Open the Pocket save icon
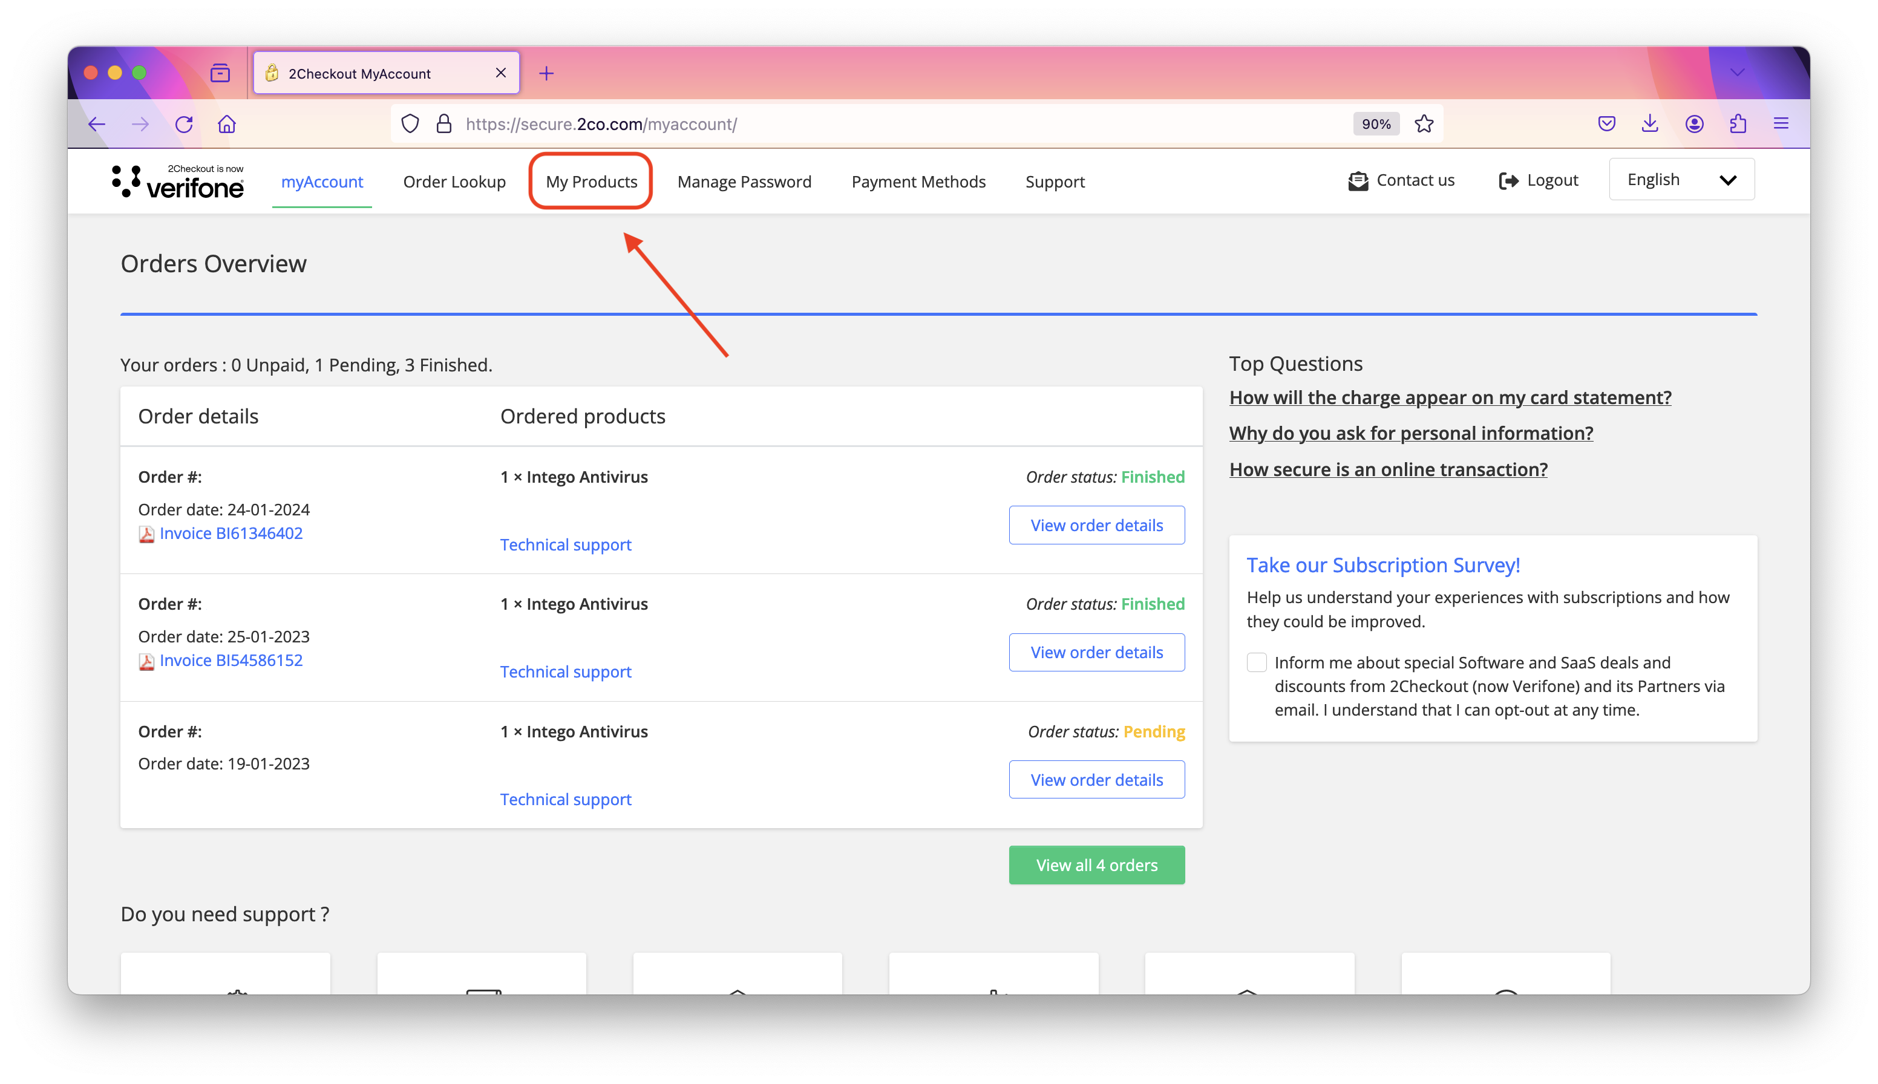 pyautogui.click(x=1606, y=123)
